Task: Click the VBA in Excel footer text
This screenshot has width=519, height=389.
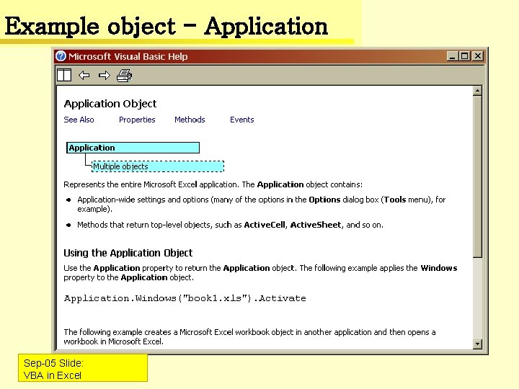Action: (53, 375)
